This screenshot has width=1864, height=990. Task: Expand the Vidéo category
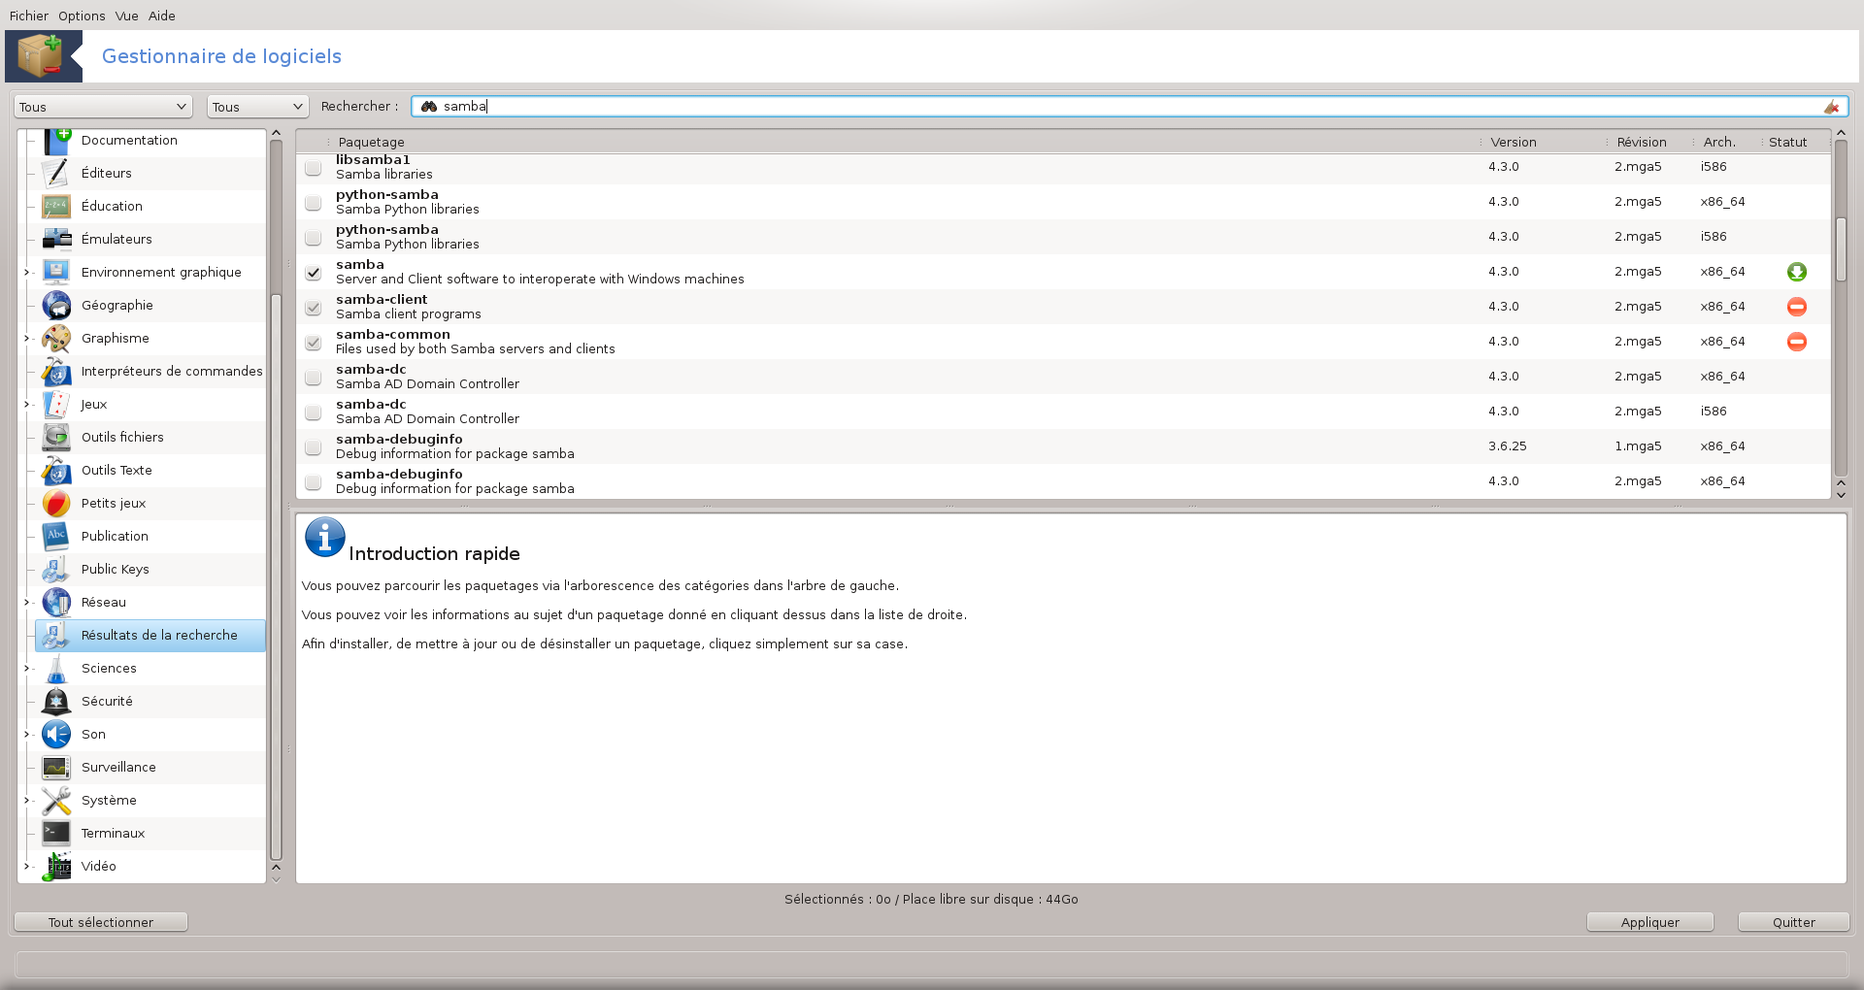(x=27, y=867)
